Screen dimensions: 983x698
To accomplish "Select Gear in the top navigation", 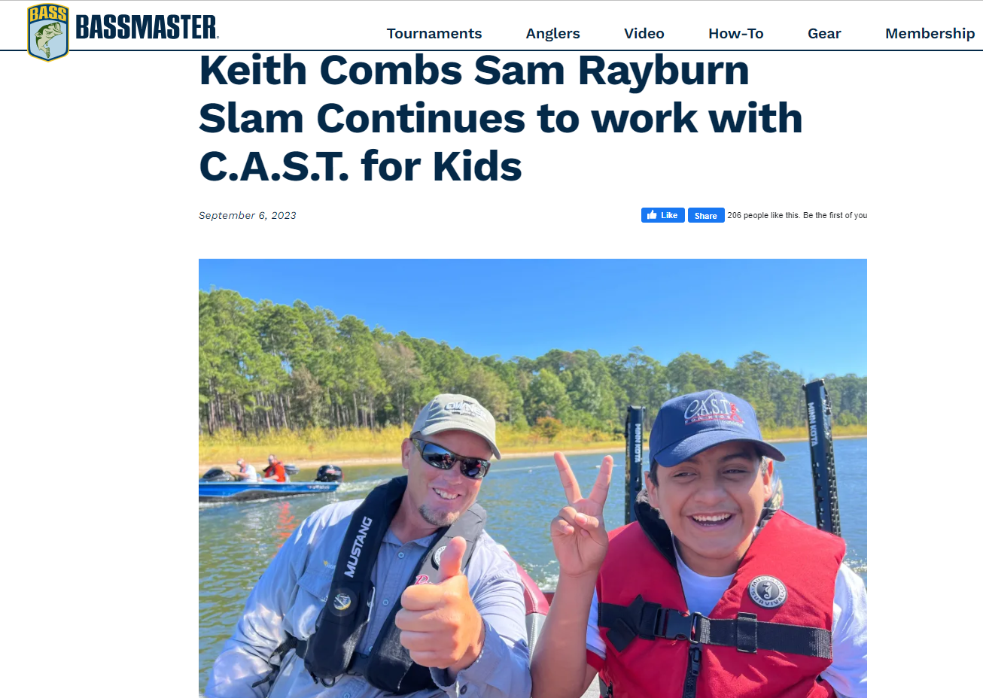I will tap(824, 33).
